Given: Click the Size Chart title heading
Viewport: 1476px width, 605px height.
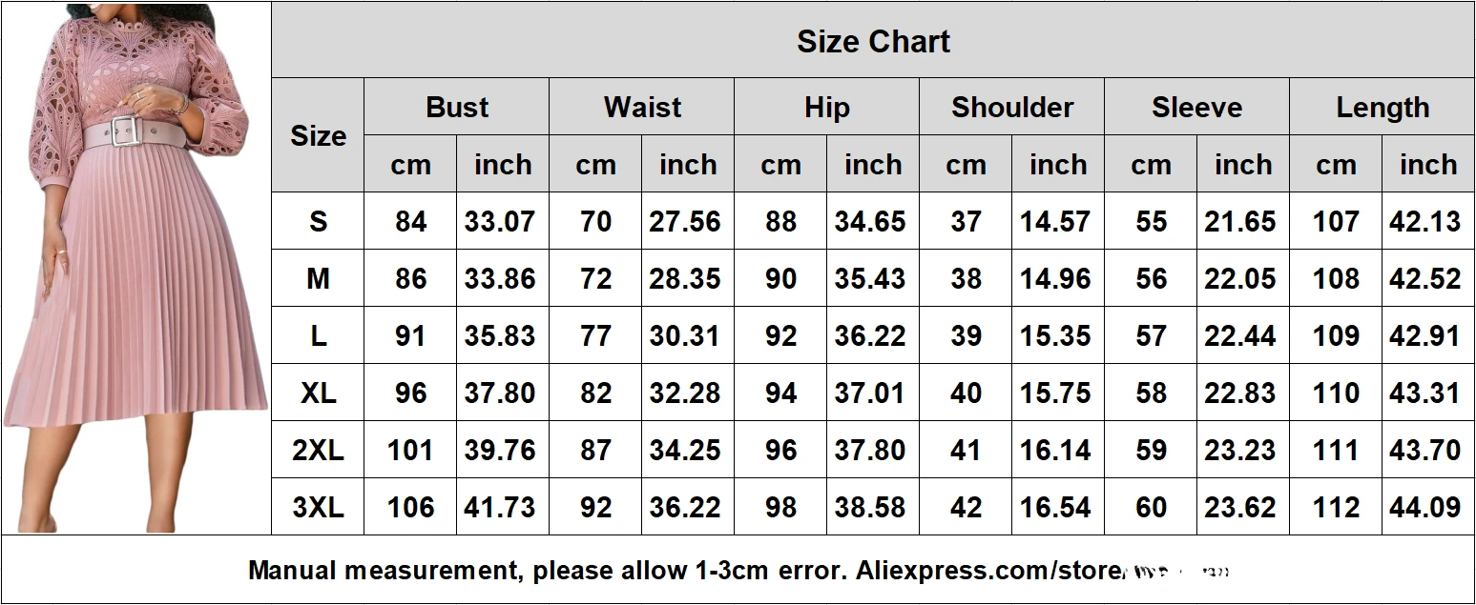Looking at the screenshot, I should pyautogui.click(x=873, y=42).
